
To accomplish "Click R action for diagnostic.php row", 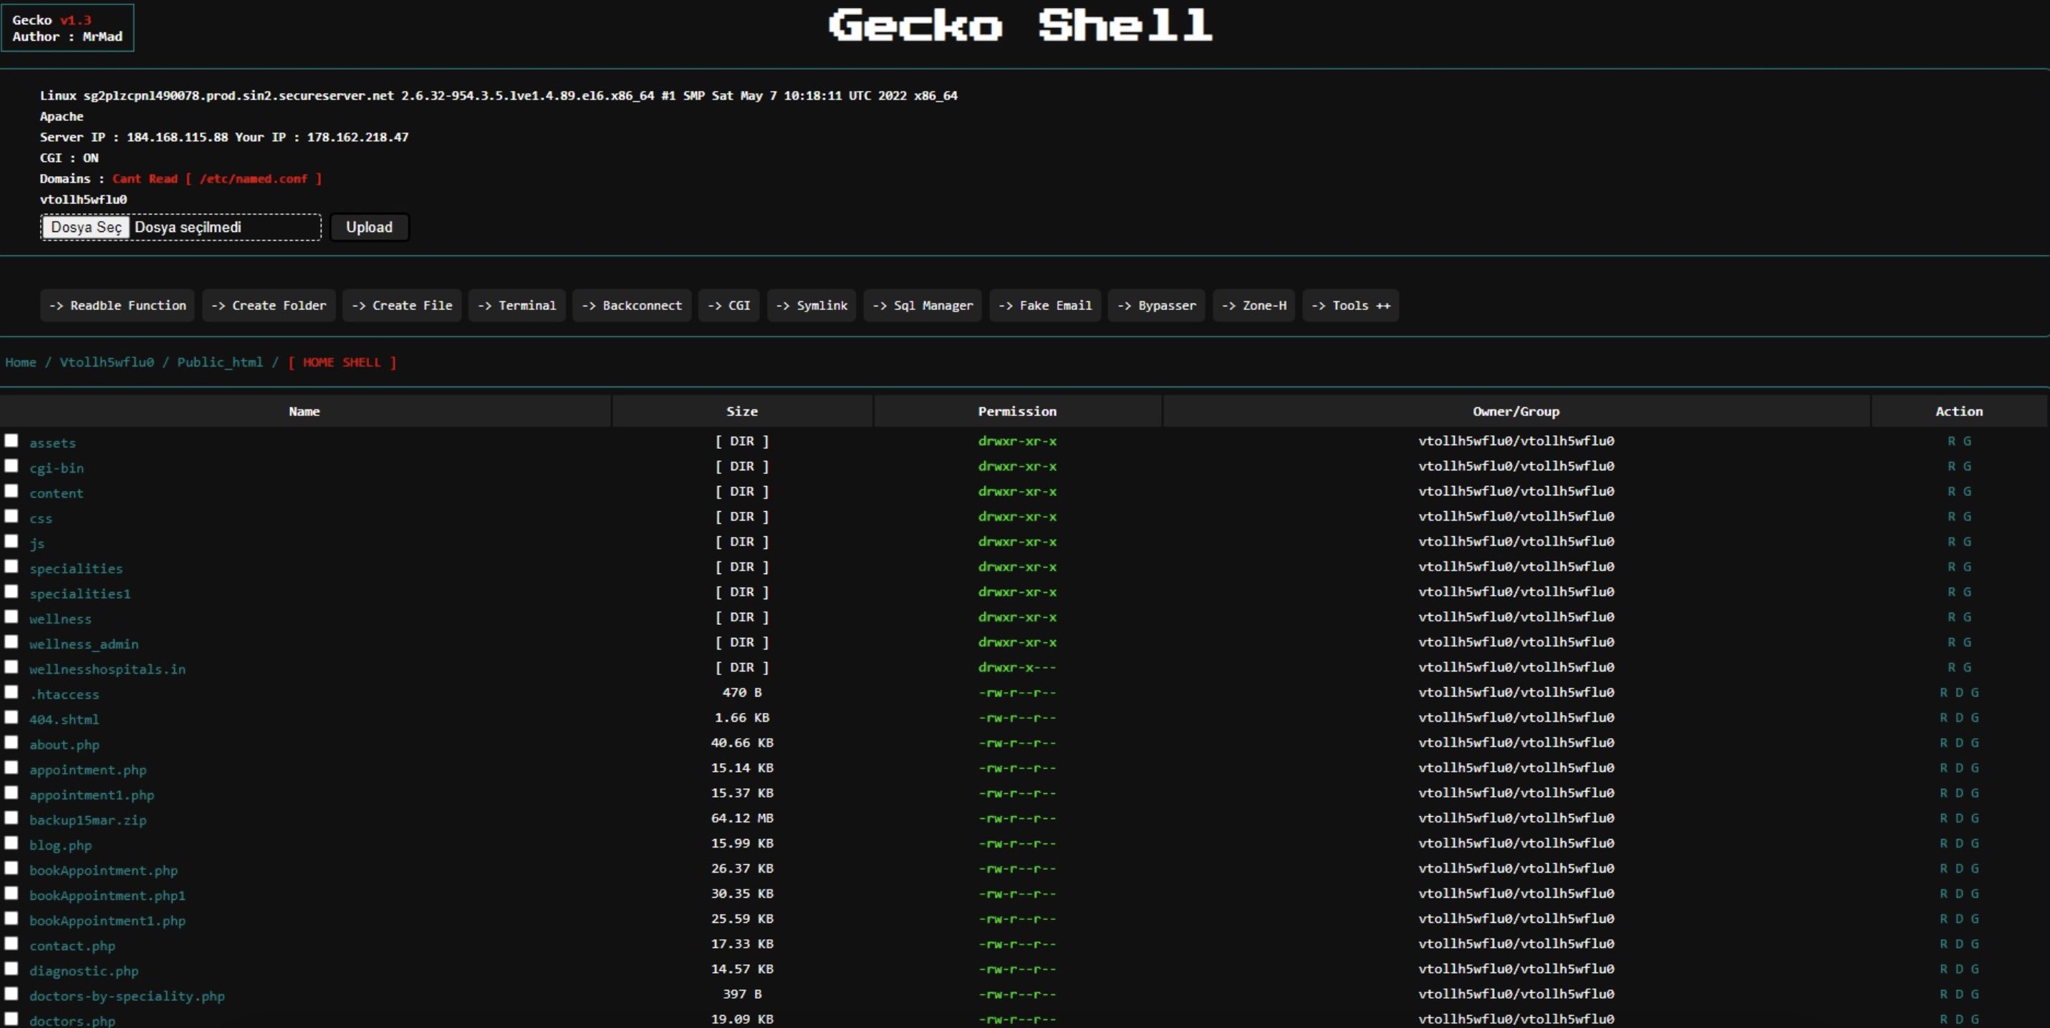I will click(1943, 969).
